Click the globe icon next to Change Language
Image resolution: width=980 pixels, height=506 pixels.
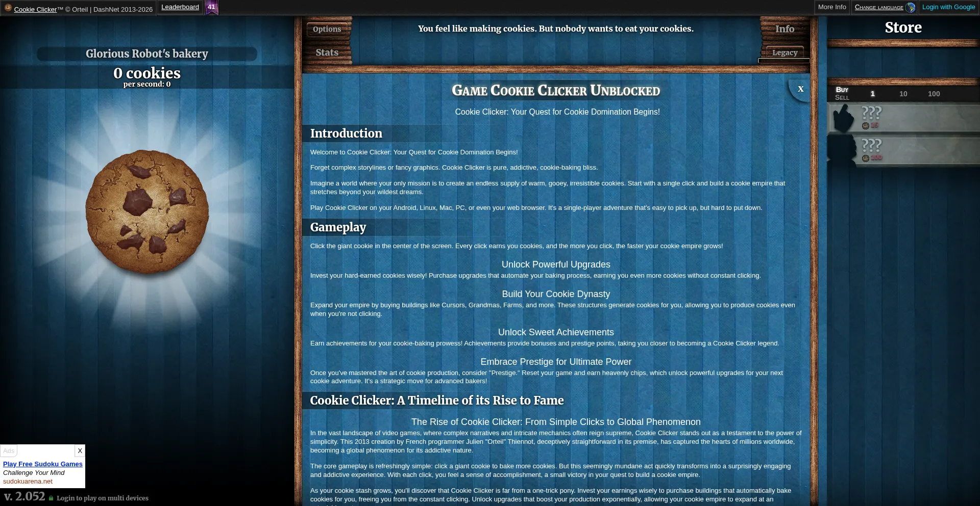(910, 8)
